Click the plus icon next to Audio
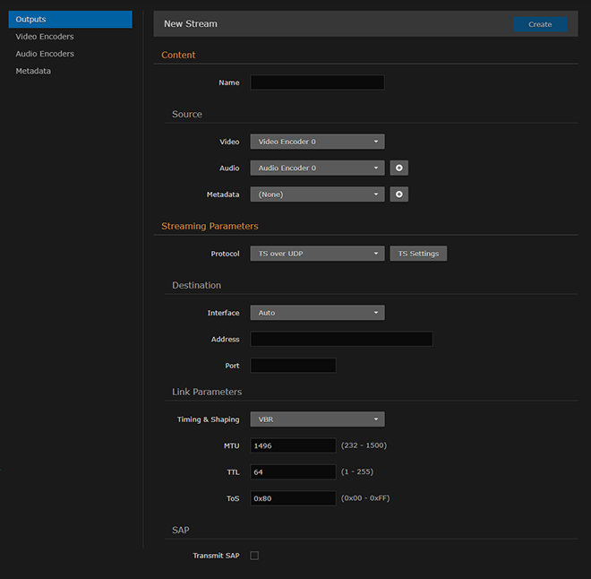 click(x=399, y=168)
